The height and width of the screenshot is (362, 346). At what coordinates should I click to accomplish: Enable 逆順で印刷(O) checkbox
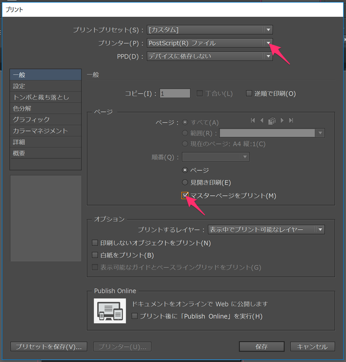pos(249,93)
